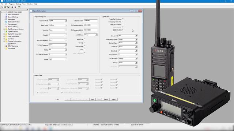This screenshot has height=131, width=234.
Task: Open the Squelch dropdown
Action: click(x=66, y=35)
